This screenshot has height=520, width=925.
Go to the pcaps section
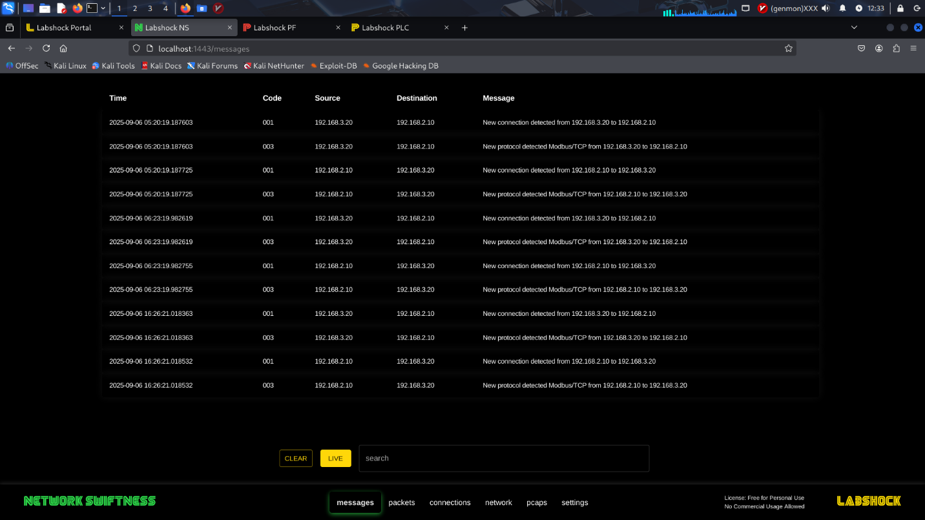pos(537,503)
